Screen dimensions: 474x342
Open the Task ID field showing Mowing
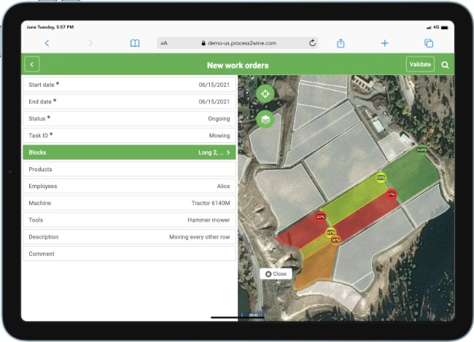pyautogui.click(x=129, y=135)
